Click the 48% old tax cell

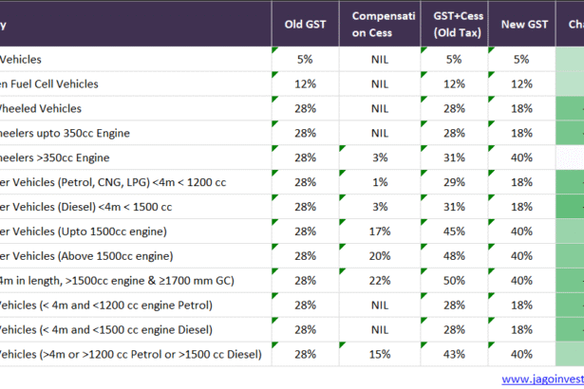click(453, 256)
